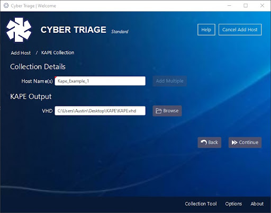Focus the VHD path input field
Screen dimensions: 271x213
100,111
